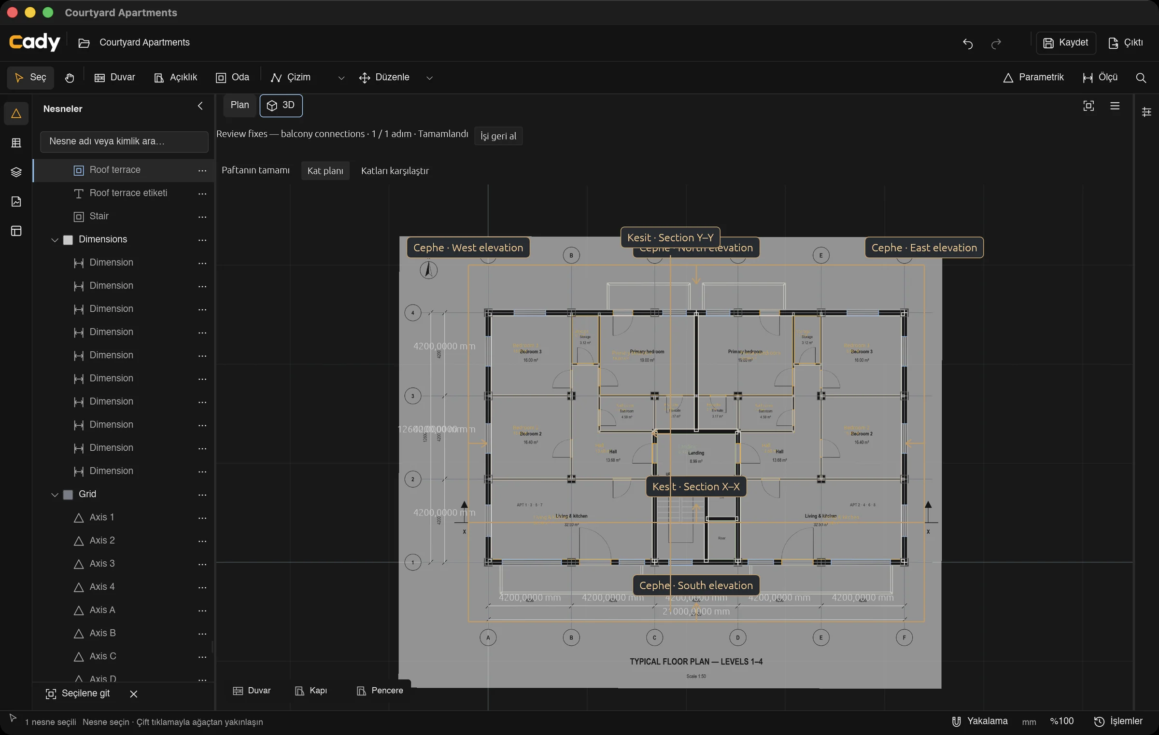Dismiss the Seçilene git bar
The width and height of the screenshot is (1159, 735).
coord(134,694)
